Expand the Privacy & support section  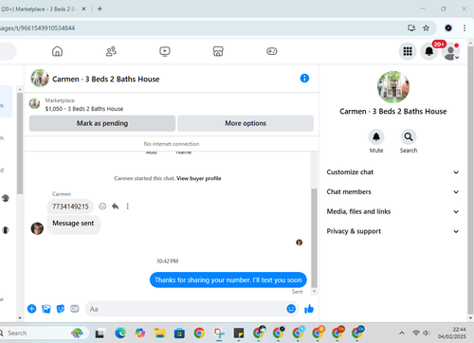(x=392, y=231)
